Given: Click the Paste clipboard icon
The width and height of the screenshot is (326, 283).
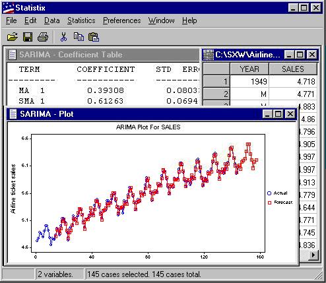Looking at the screenshot, I should [94, 37].
